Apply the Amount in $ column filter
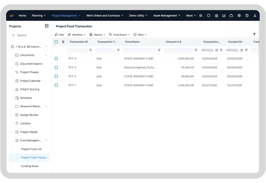This screenshot has height=183, width=266. click(196, 50)
